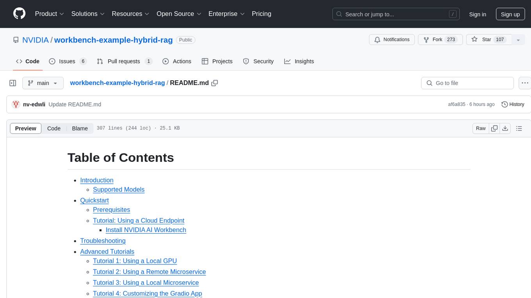This screenshot has height=298, width=531.
Task: Click the Sign in link
Action: (x=478, y=14)
